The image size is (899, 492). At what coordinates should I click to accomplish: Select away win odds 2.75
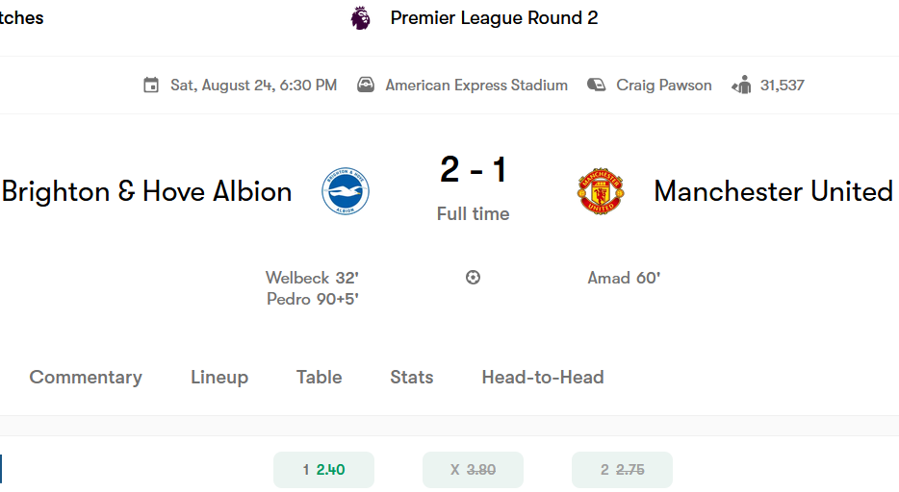(x=622, y=470)
